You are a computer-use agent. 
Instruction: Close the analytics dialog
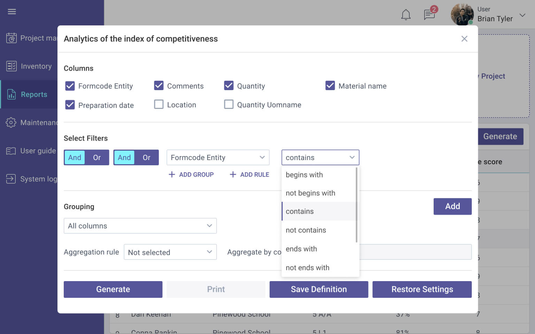click(x=464, y=39)
